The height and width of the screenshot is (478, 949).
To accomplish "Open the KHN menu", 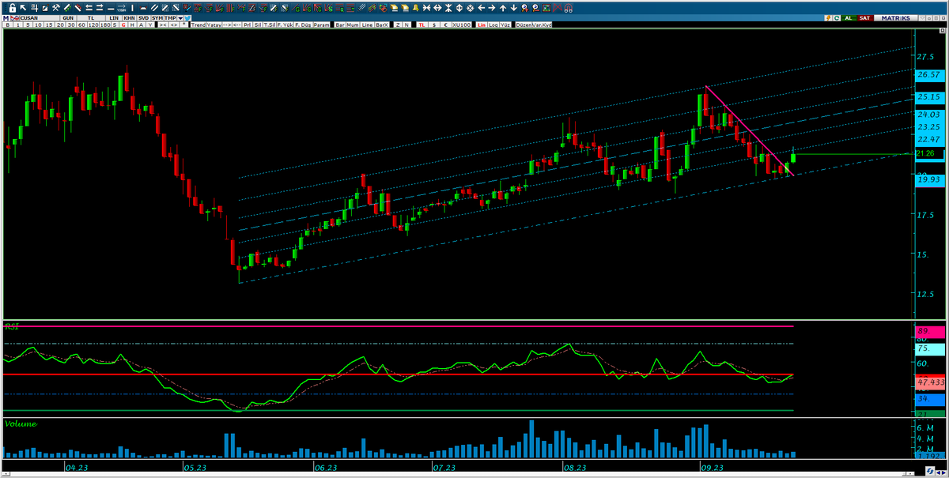I will pyautogui.click(x=129, y=18).
